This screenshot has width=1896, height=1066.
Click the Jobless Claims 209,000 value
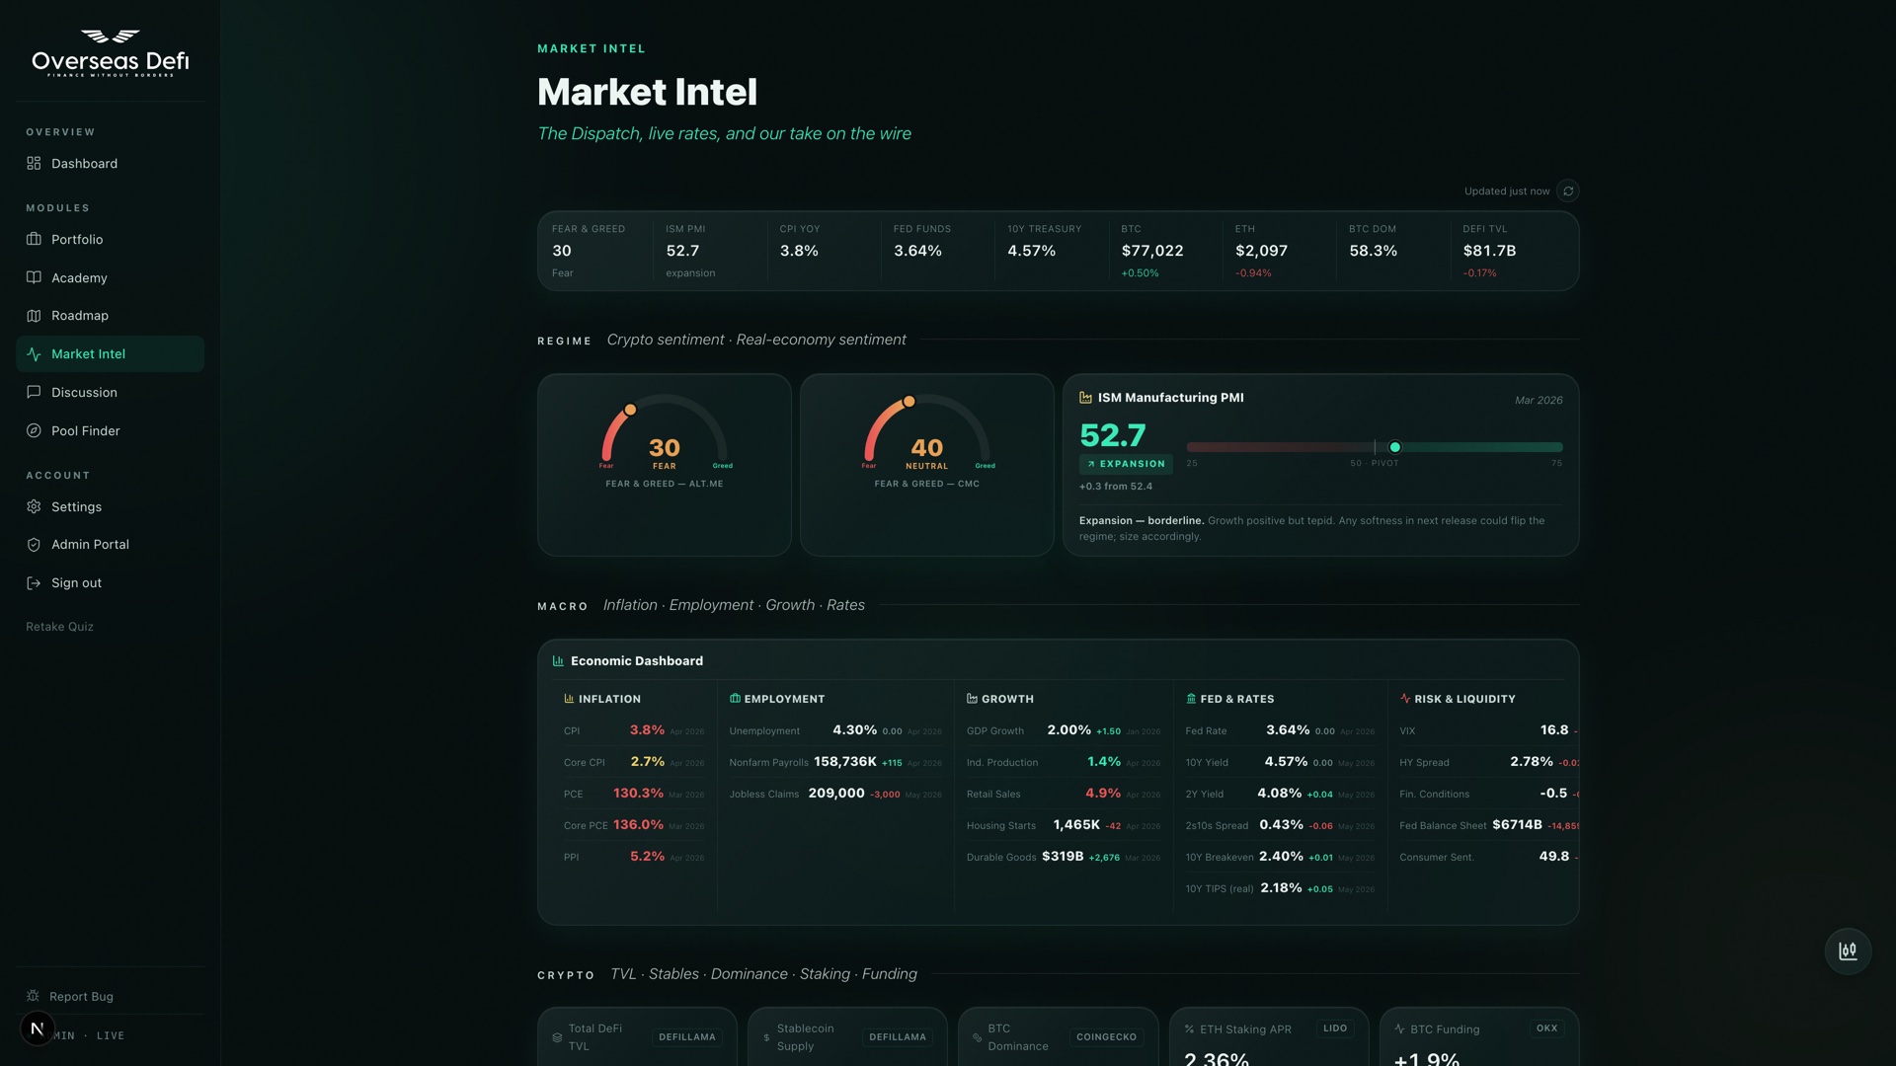pyautogui.click(x=836, y=794)
